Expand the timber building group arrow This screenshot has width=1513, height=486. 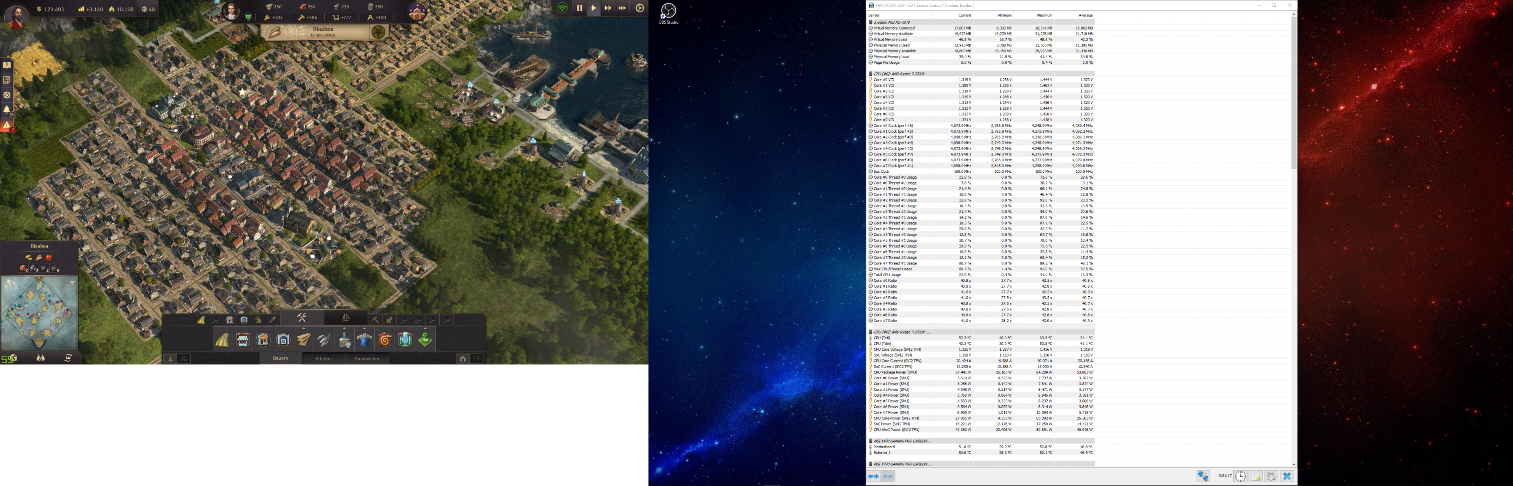click(304, 328)
